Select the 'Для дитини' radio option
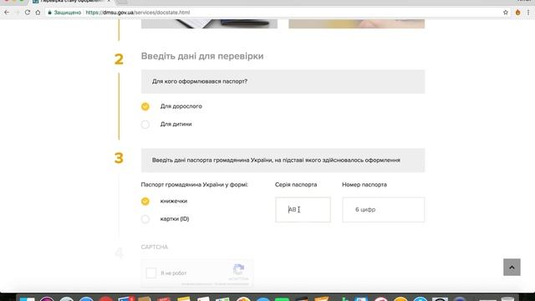This screenshot has width=535, height=301. point(145,125)
